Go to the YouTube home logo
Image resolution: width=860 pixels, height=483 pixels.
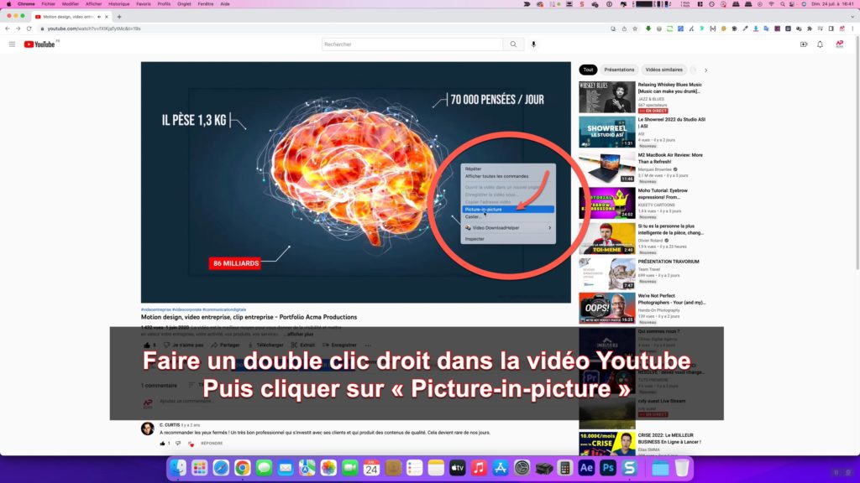39,44
